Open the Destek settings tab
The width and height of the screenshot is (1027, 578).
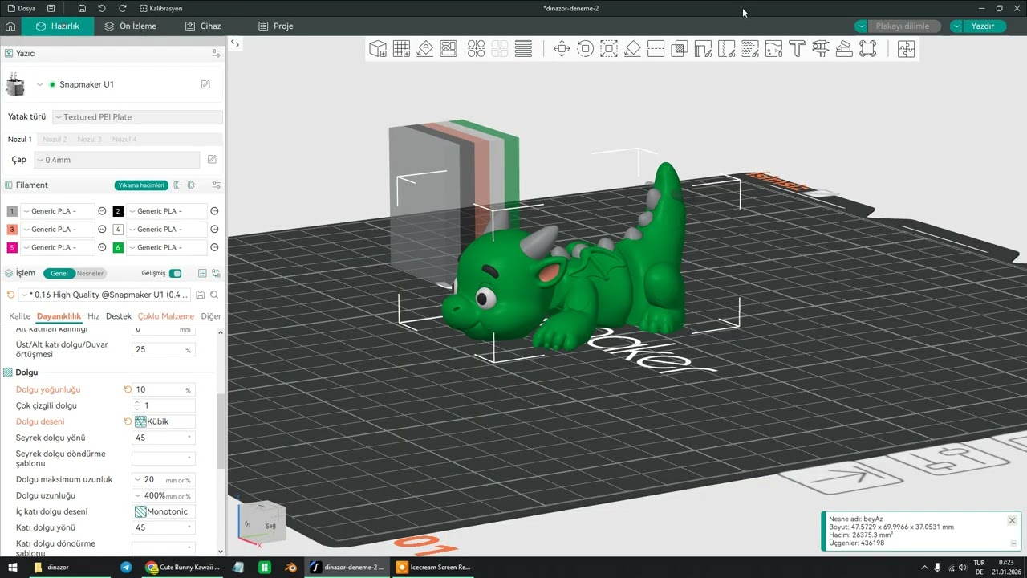119,316
